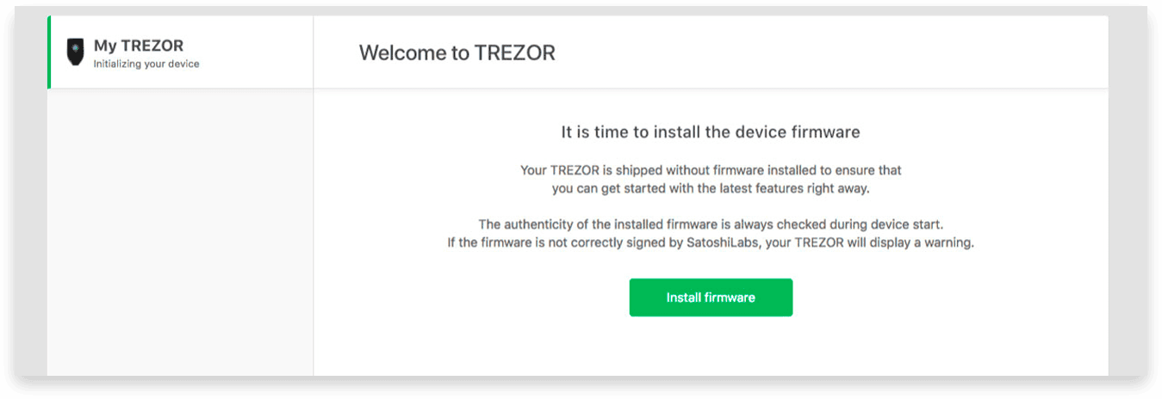The height and width of the screenshot is (399, 1162).
Task: Click the green active indicator beside My TREZOR
Action: (x=49, y=52)
